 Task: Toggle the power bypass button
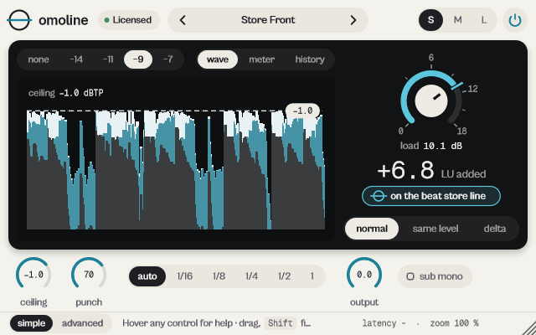click(x=515, y=20)
